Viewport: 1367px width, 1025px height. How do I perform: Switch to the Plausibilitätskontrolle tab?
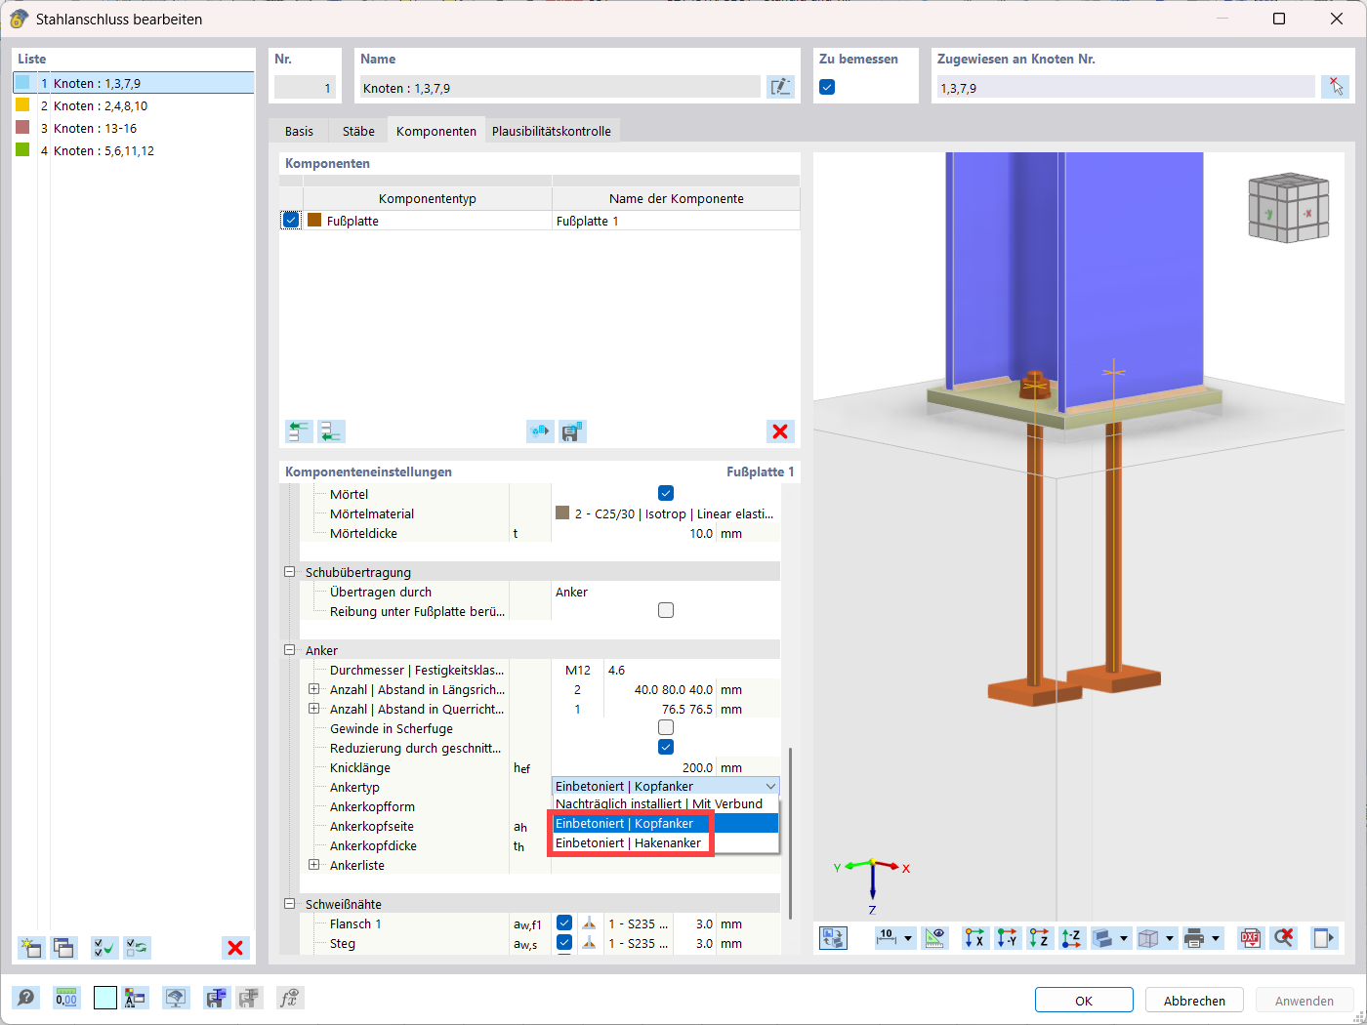[552, 131]
